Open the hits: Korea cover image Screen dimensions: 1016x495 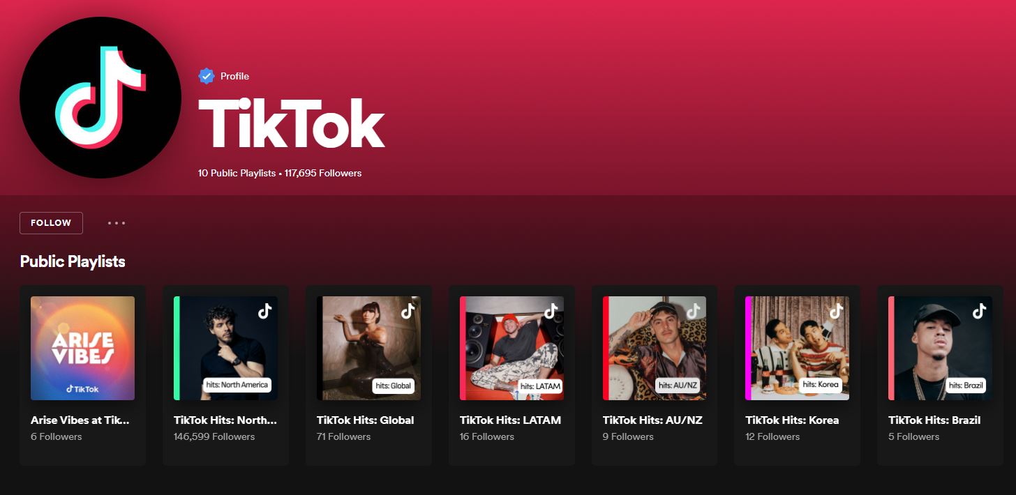pyautogui.click(x=797, y=348)
